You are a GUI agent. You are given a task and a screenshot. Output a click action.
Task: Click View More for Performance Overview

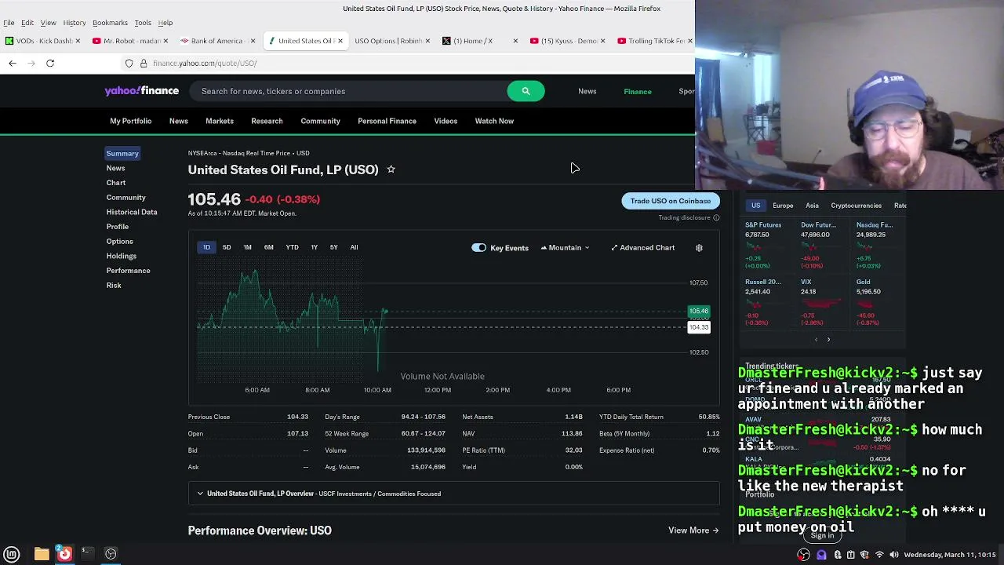[693, 530]
